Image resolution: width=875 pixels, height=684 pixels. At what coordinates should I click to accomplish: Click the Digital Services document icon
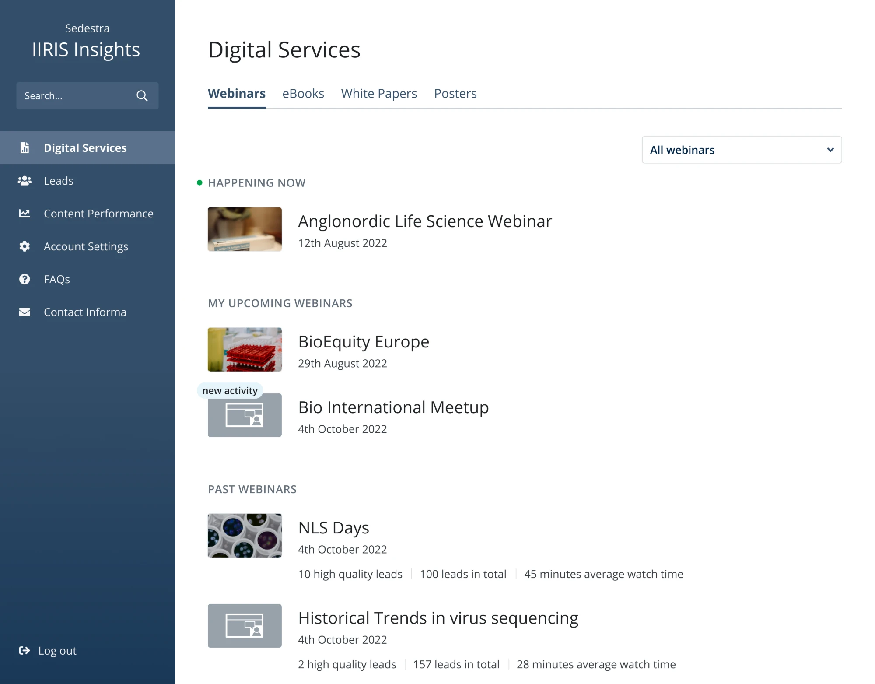24,148
